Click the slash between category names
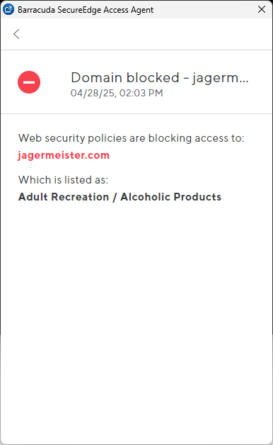Viewport: 273px width, 445px height. tap(115, 197)
